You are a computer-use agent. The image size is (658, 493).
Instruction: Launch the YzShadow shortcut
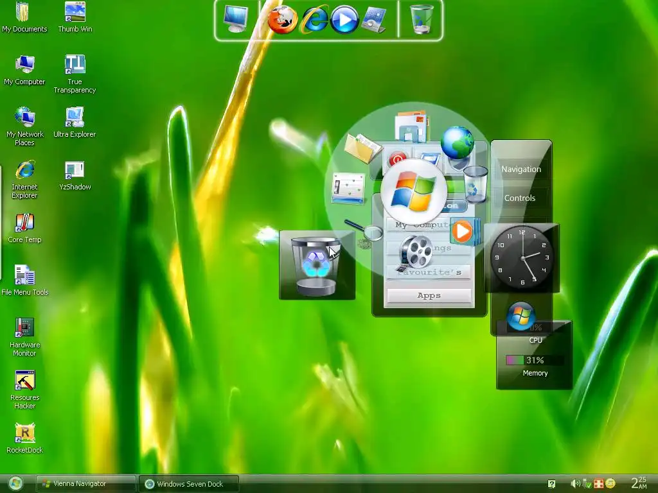pyautogui.click(x=75, y=175)
